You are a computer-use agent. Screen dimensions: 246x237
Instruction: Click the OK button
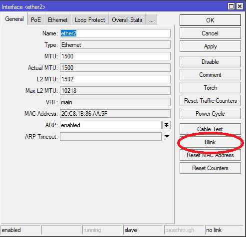point(210,20)
